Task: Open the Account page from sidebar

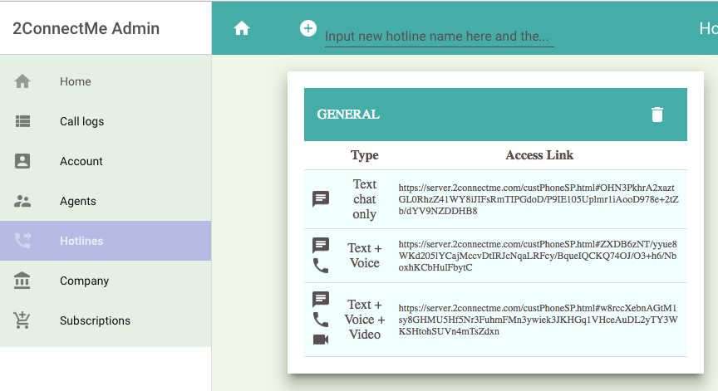Action: (x=81, y=161)
